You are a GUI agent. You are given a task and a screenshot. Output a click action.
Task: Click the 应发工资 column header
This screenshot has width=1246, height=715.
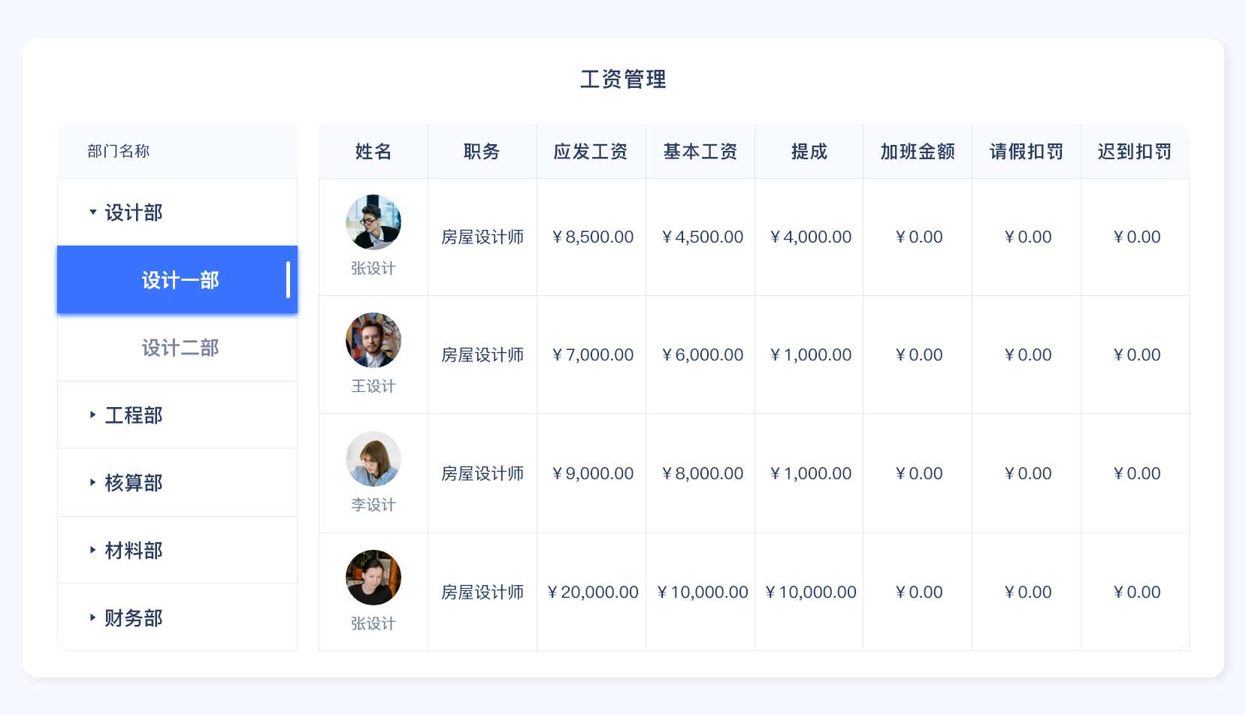[x=591, y=152]
